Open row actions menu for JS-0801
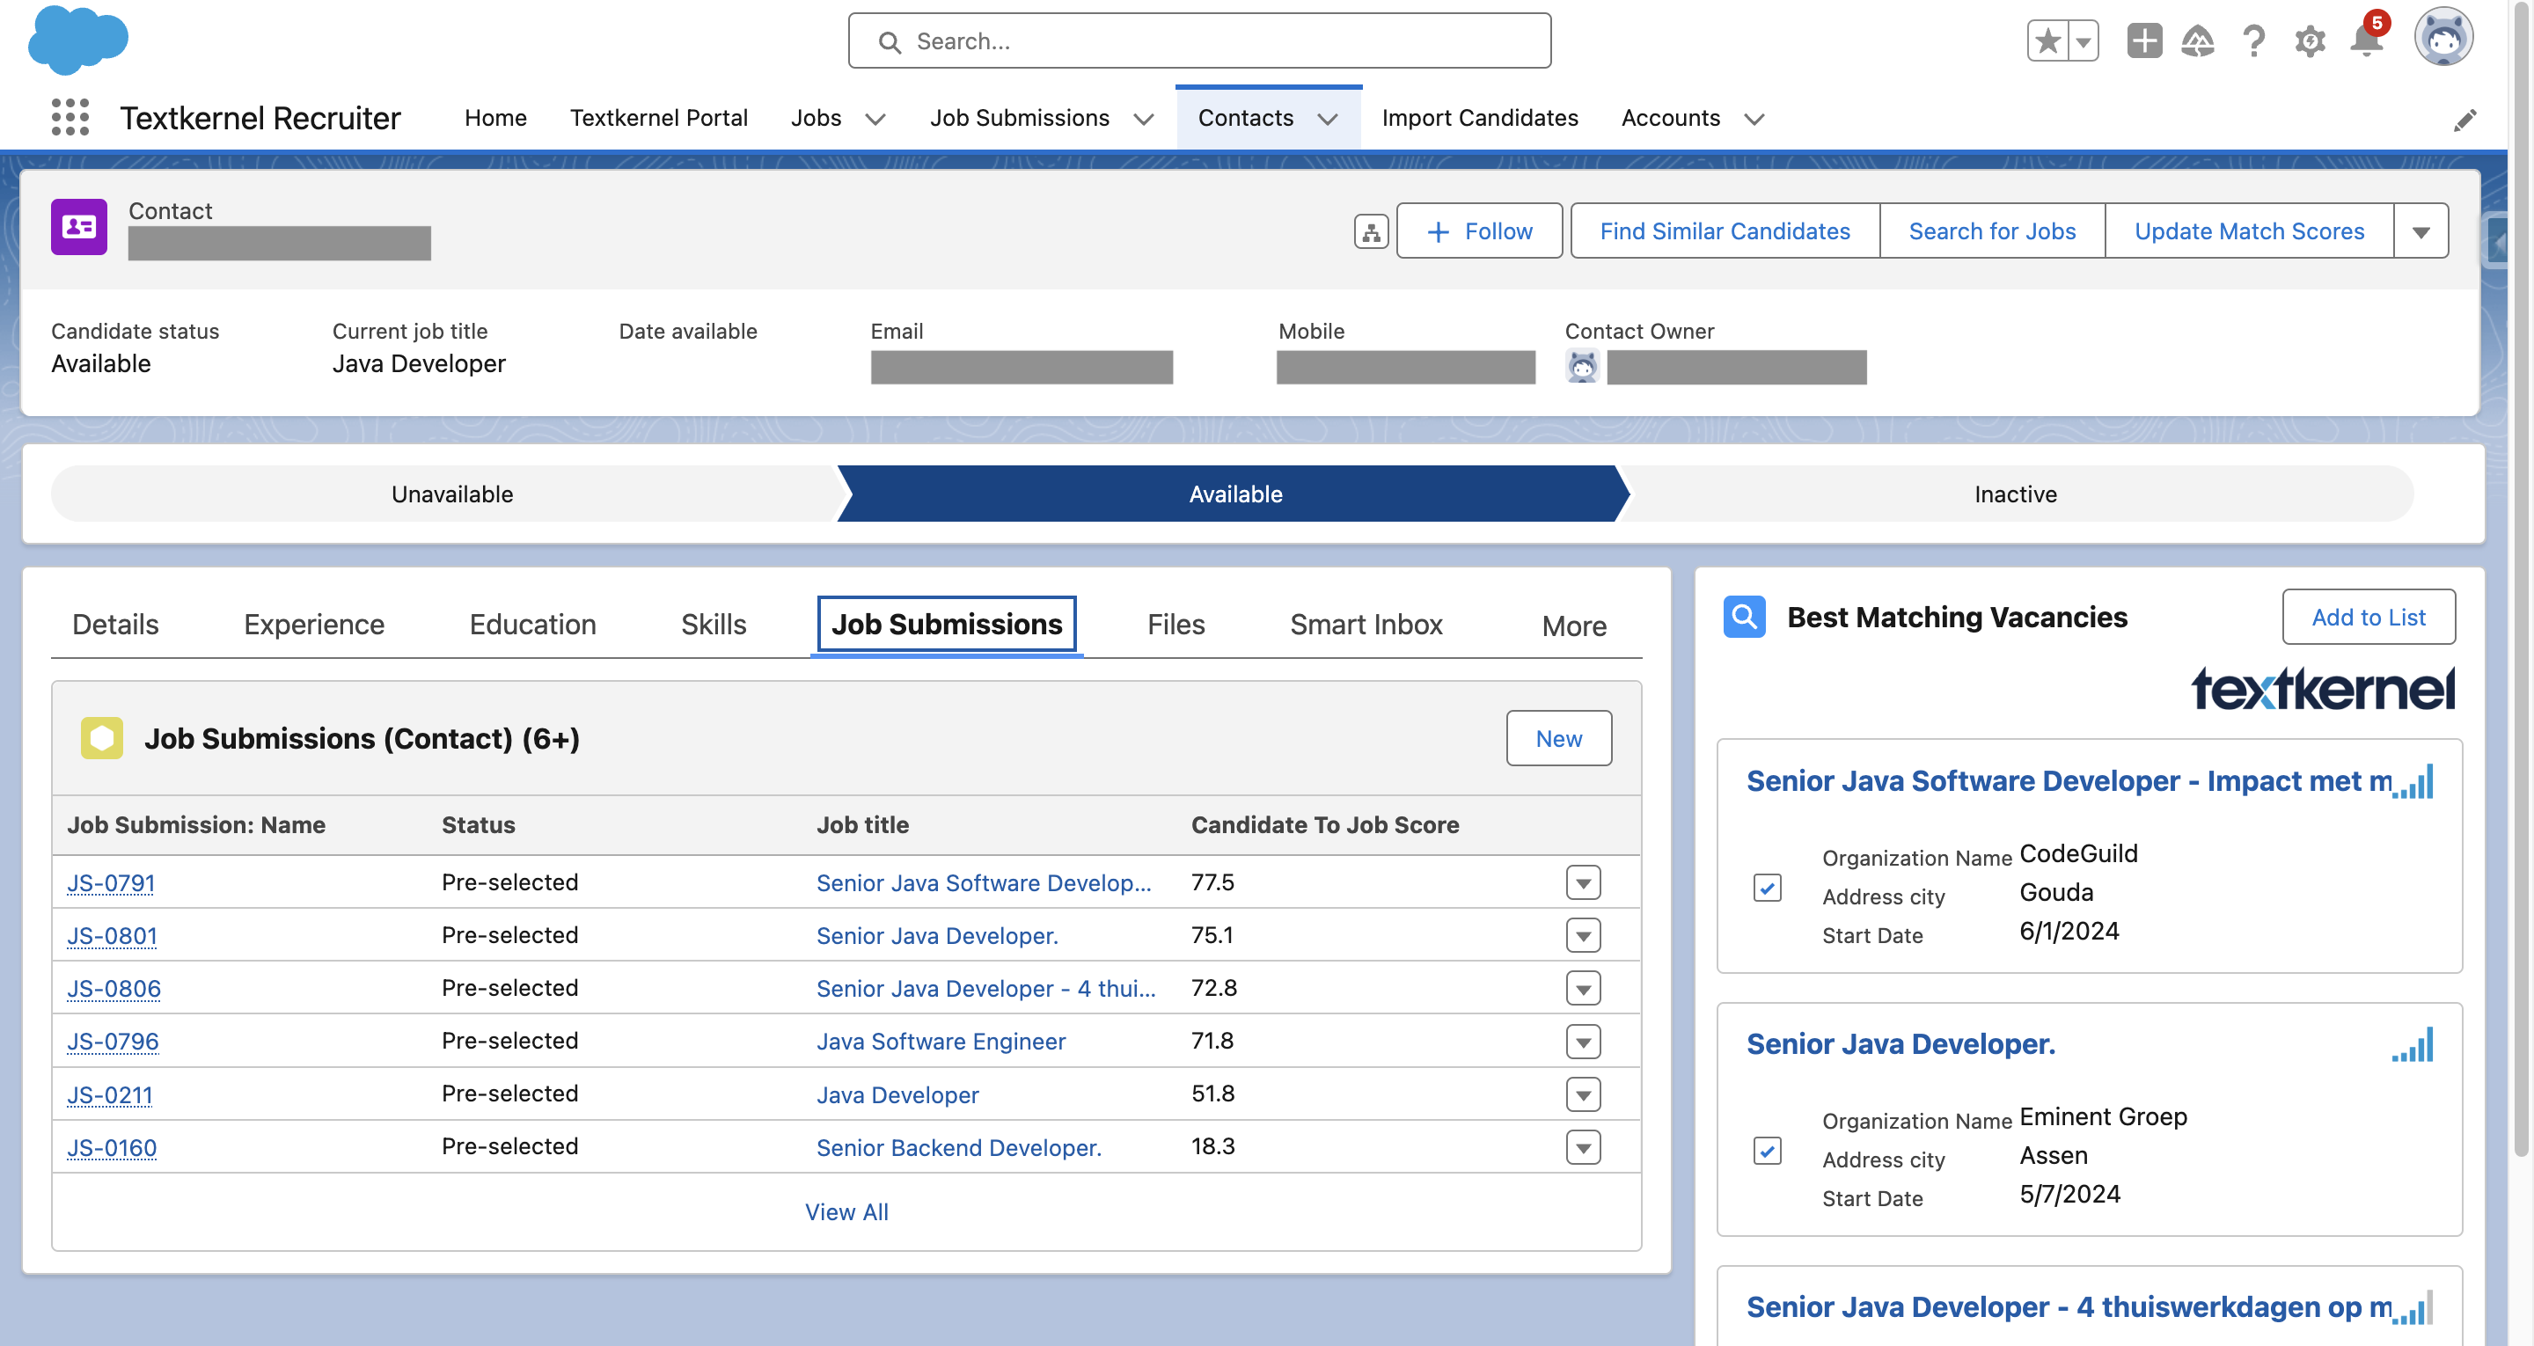This screenshot has width=2534, height=1346. 1583,936
